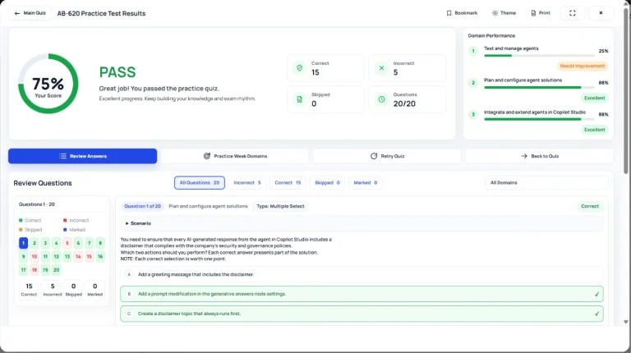
Task: Click Type: Multiple Select tag
Action: 280,206
